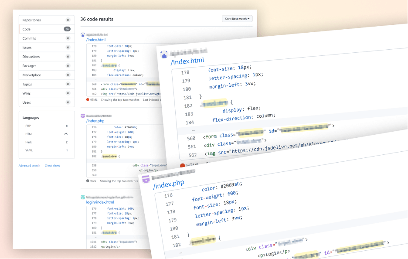
Task: Click the 36 count badge next to Code
Action: (67, 29)
